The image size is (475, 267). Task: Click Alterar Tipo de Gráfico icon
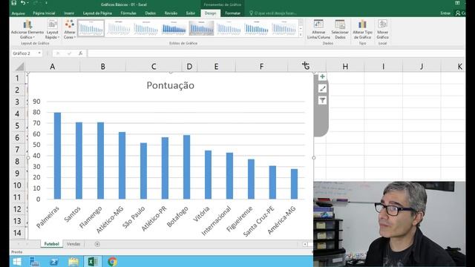point(362,30)
